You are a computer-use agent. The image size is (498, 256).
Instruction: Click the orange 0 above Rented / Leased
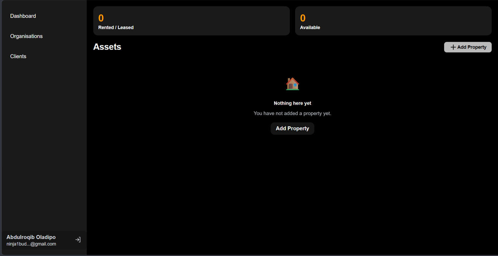(101, 18)
